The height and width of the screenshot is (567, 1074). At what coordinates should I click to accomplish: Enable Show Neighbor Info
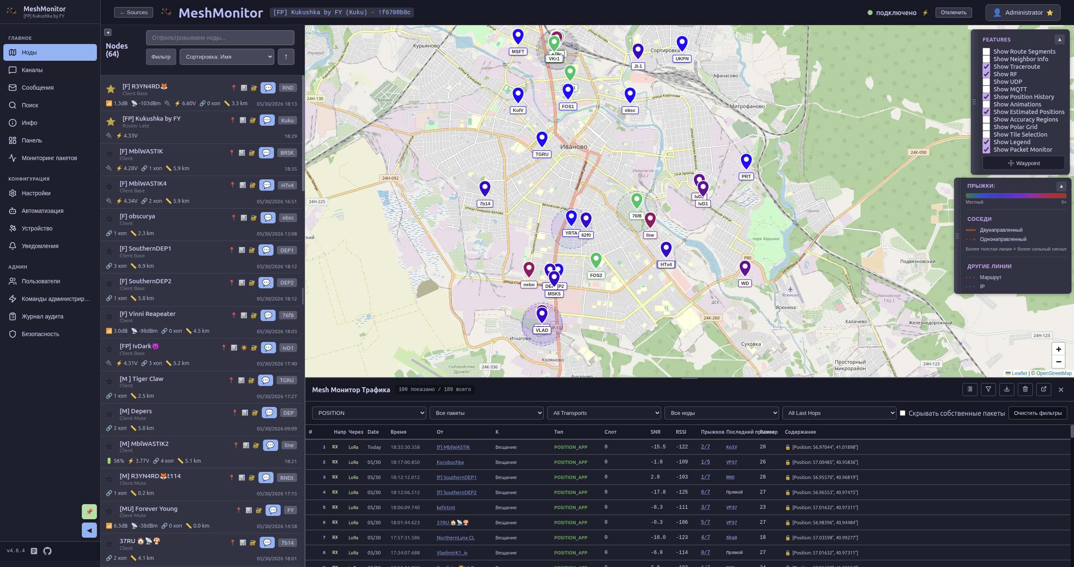[986, 59]
